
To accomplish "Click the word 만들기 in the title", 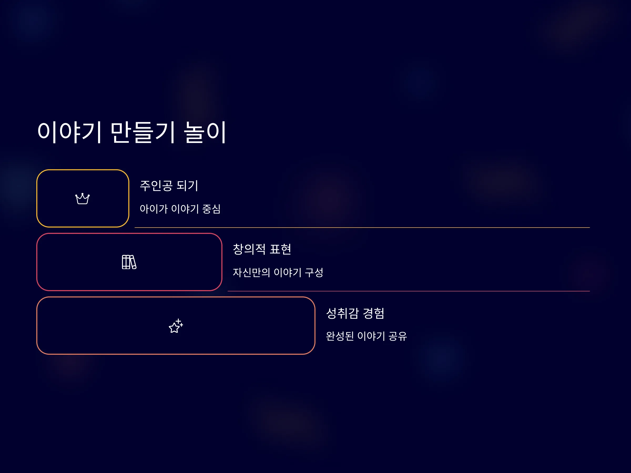I will (x=143, y=132).
